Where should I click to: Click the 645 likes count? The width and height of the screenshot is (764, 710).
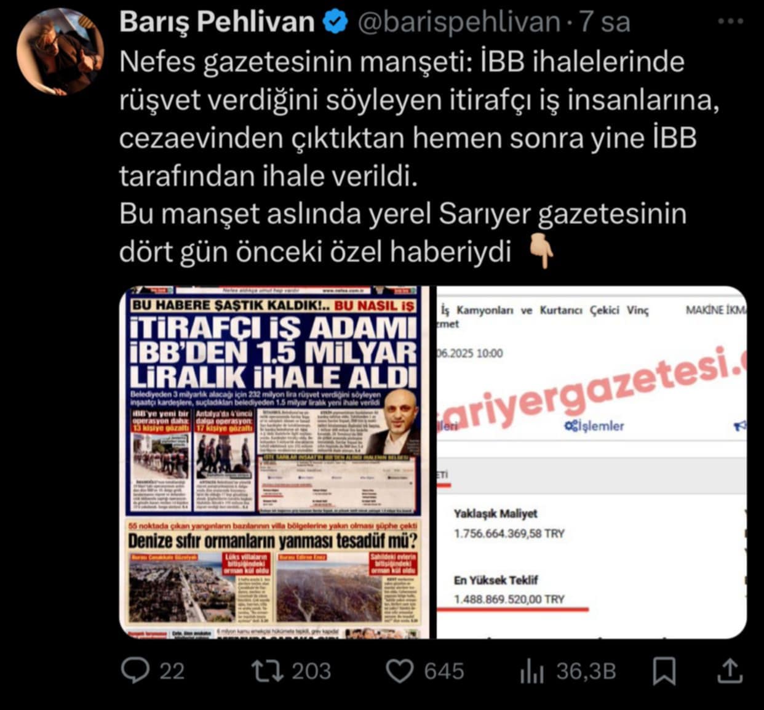tap(444, 671)
